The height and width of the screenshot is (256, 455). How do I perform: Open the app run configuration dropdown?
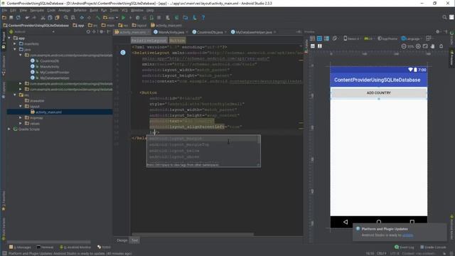(x=111, y=18)
